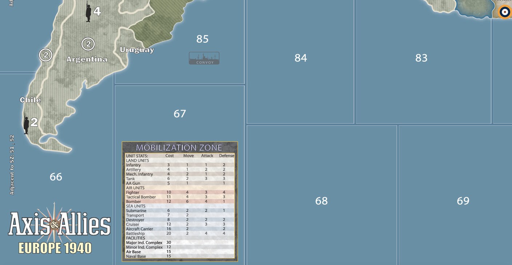
Task: Select the Destroyer row name
Action: pyautogui.click(x=135, y=220)
